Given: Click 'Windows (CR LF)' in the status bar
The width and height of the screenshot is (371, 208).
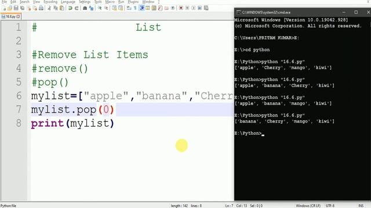Looking at the screenshot, I should click(x=308, y=206).
